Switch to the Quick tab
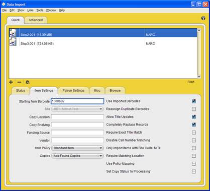 (16, 20)
